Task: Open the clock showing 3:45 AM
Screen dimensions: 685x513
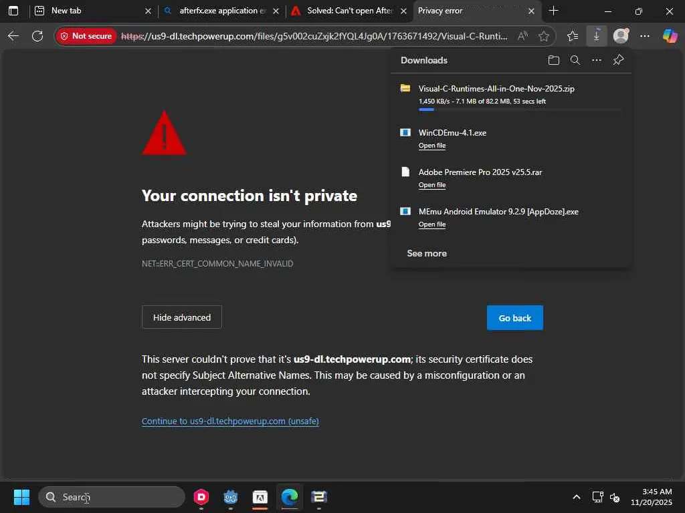Action: (x=652, y=497)
